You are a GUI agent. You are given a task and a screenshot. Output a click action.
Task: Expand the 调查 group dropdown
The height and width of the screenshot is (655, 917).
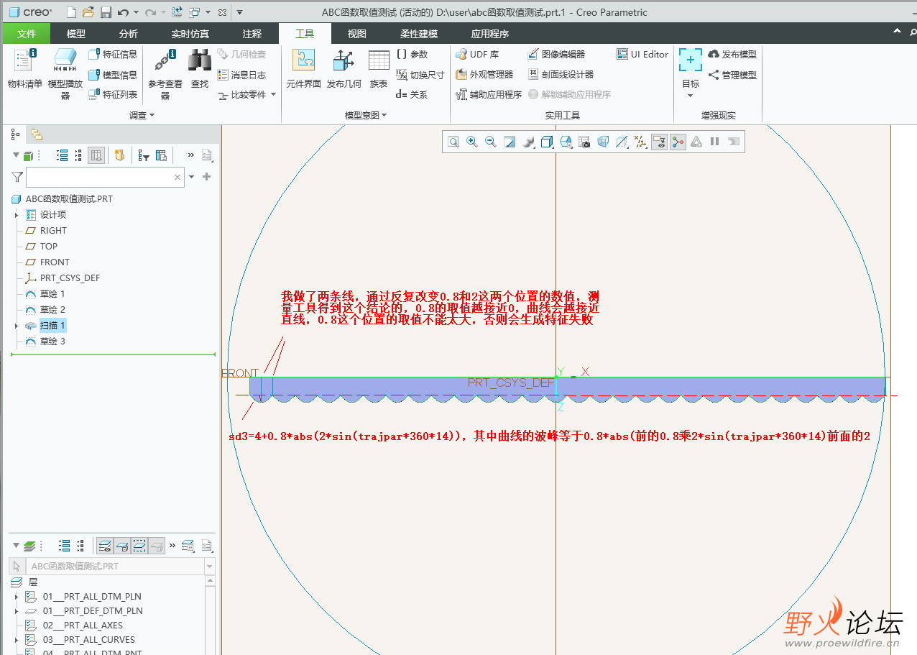(142, 115)
